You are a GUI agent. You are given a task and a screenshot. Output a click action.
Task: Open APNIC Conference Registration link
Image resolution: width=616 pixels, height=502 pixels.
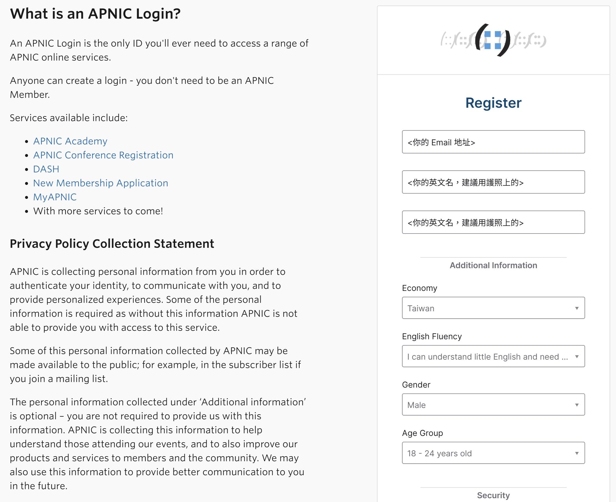click(x=103, y=155)
